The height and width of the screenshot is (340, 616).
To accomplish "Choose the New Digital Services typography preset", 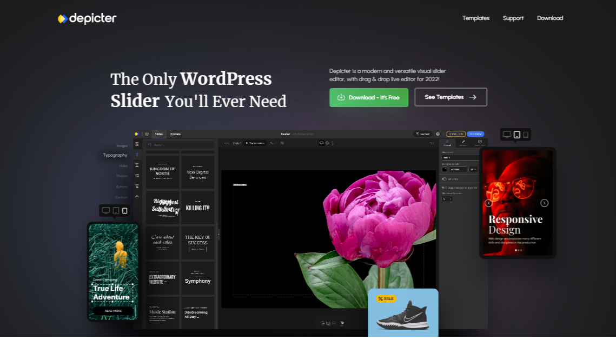I will 197,172.
